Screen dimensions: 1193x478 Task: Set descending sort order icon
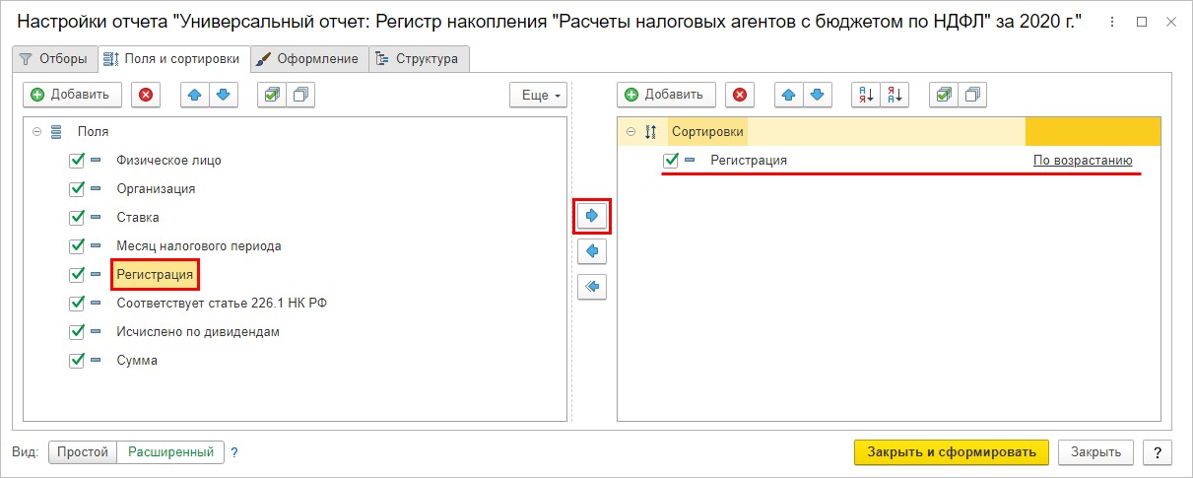(x=895, y=95)
